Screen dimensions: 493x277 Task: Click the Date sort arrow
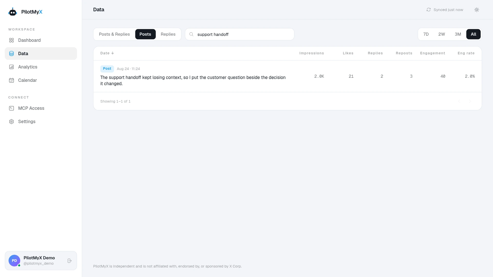coord(112,53)
